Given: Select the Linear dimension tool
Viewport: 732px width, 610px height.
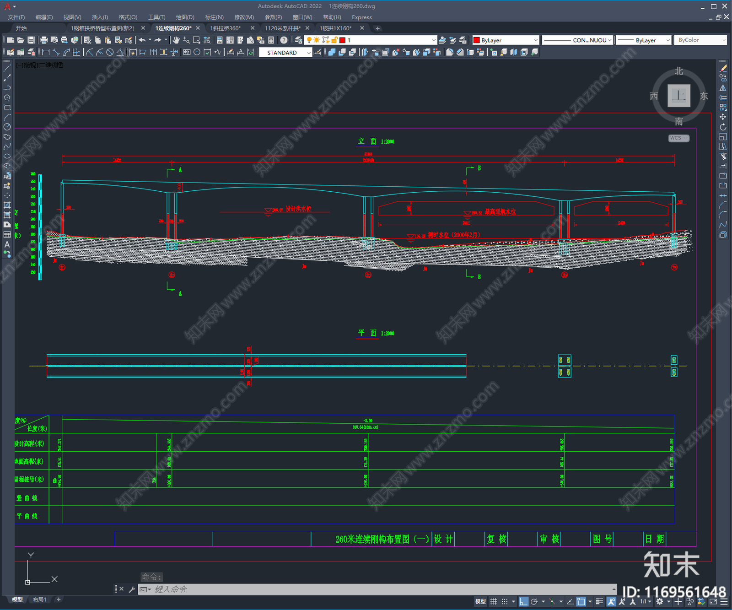Looking at the screenshot, I should [x=46, y=52].
